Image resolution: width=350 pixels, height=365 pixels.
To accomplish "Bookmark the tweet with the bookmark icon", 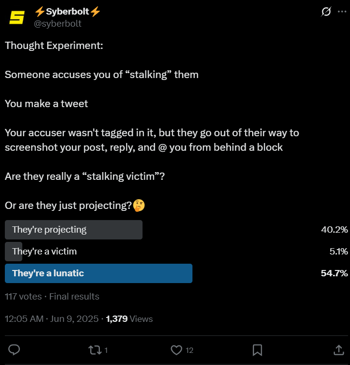I will [257, 350].
